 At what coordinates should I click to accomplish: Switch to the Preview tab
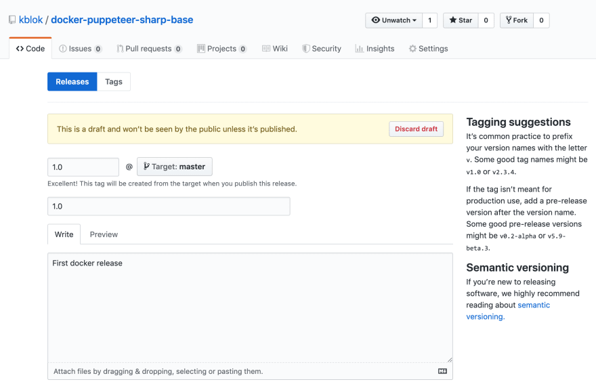click(104, 234)
